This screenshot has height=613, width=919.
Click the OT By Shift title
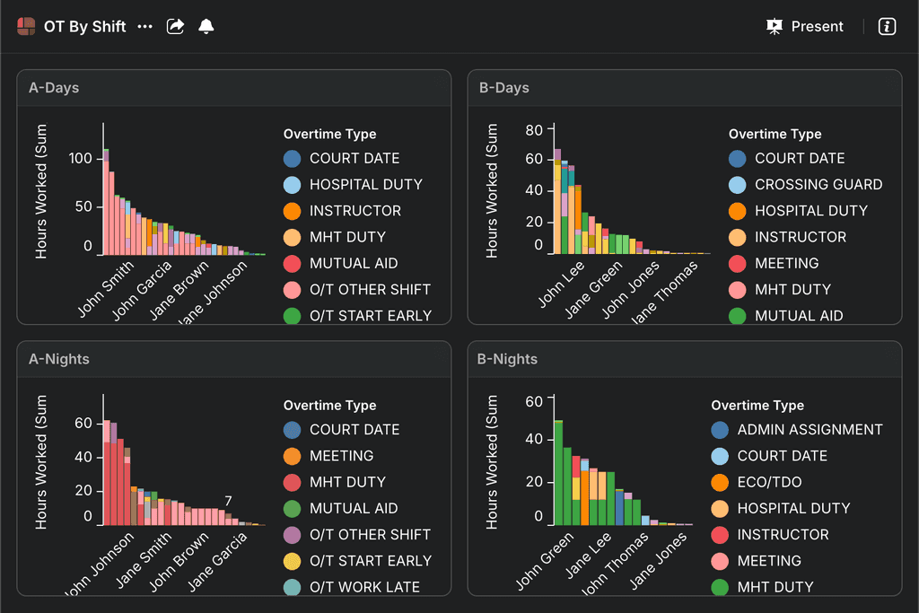tap(85, 27)
